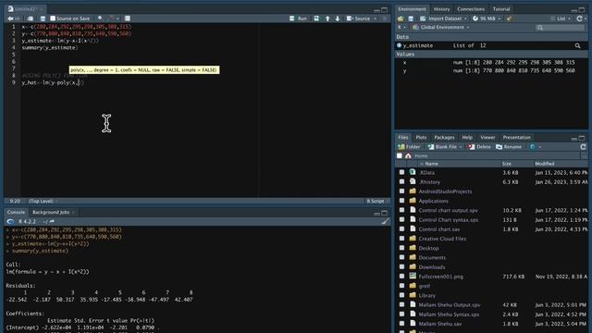Refresh the Files pane listing
592x333 pixels.
[583, 147]
